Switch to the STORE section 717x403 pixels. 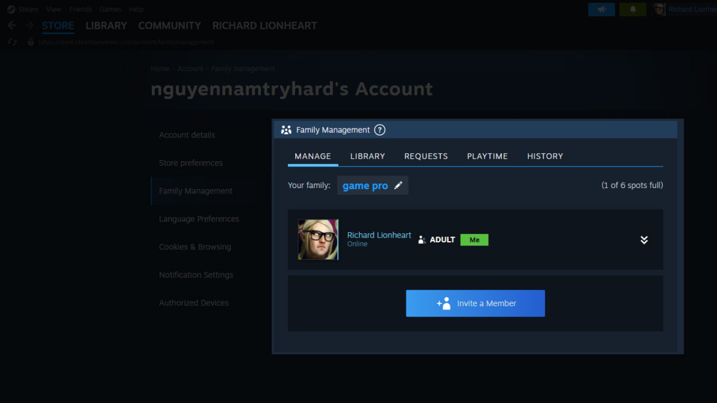pos(58,26)
